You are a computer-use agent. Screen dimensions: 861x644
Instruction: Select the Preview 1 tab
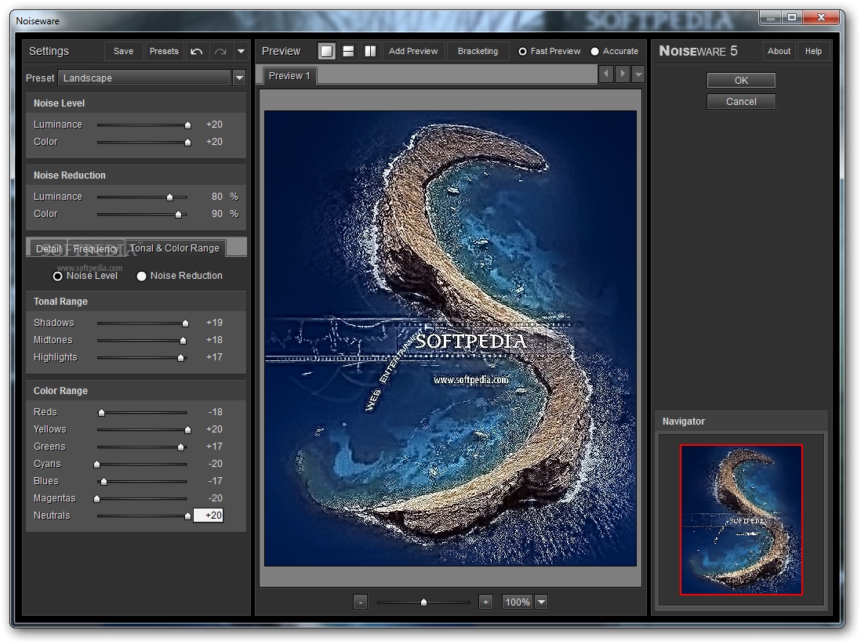(x=289, y=76)
